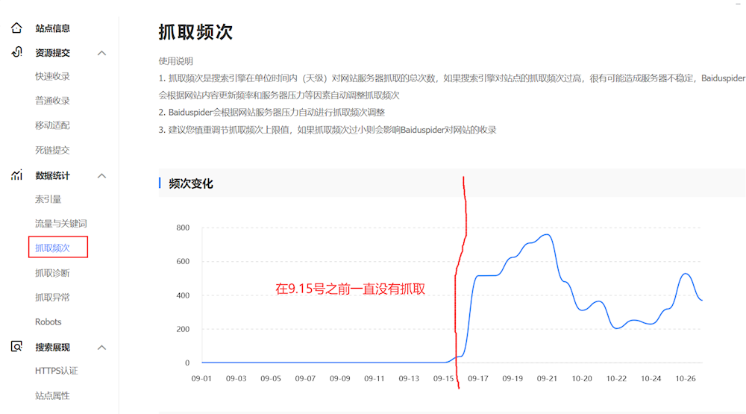Select the 移动适配 menu item

click(52, 125)
